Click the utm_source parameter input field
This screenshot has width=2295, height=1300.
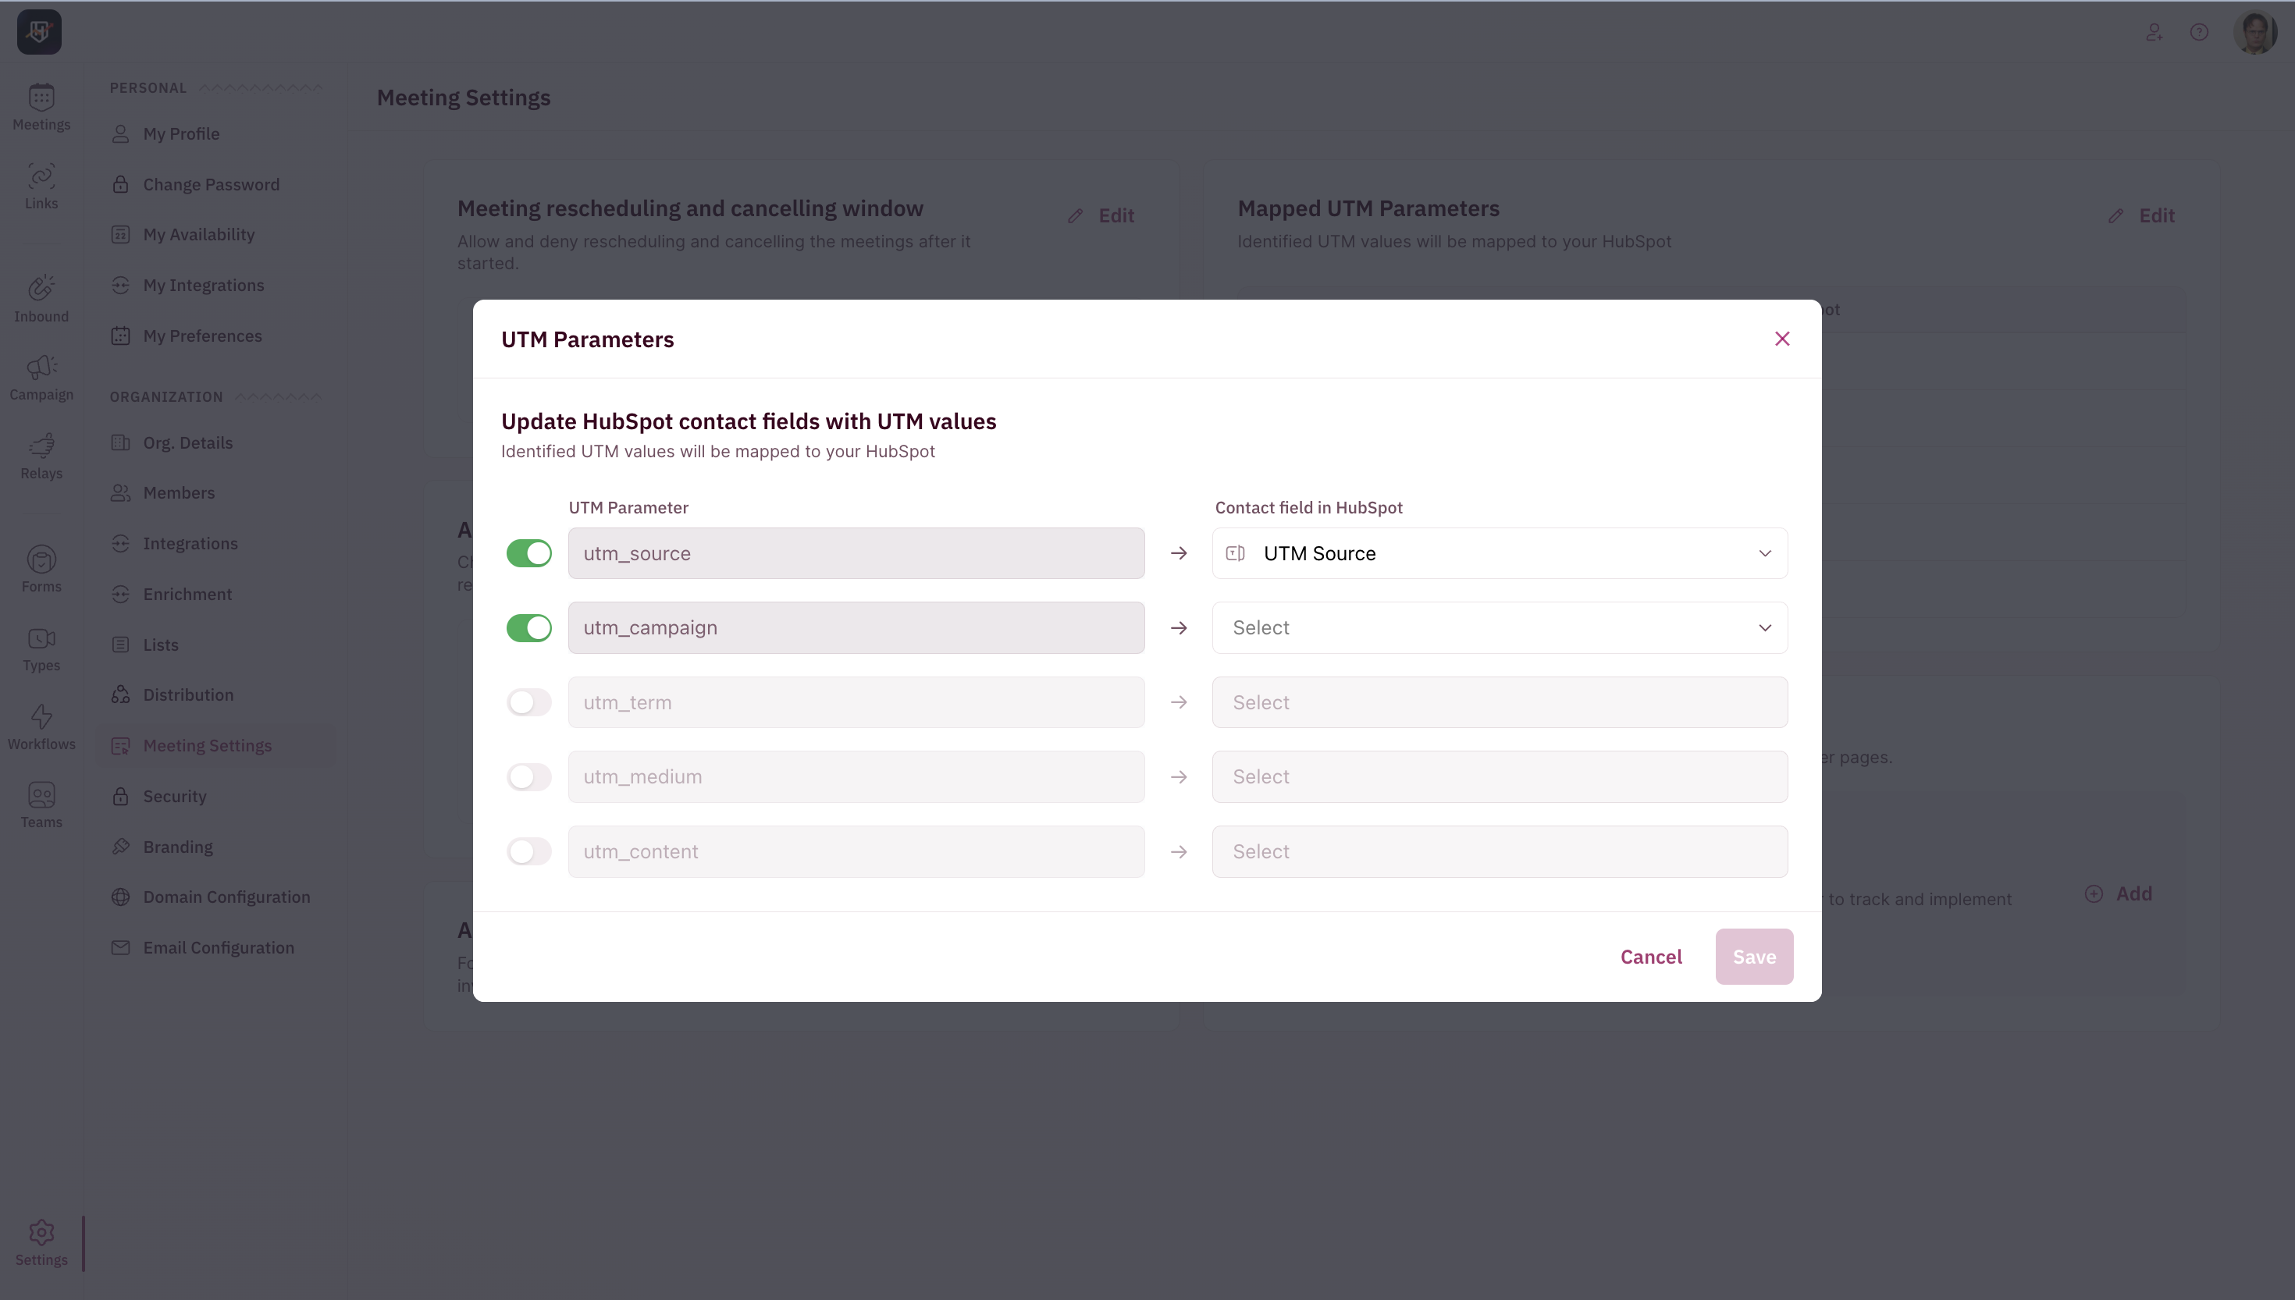(x=856, y=553)
